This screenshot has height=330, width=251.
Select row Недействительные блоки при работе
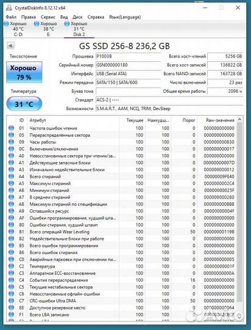[x=122, y=239]
